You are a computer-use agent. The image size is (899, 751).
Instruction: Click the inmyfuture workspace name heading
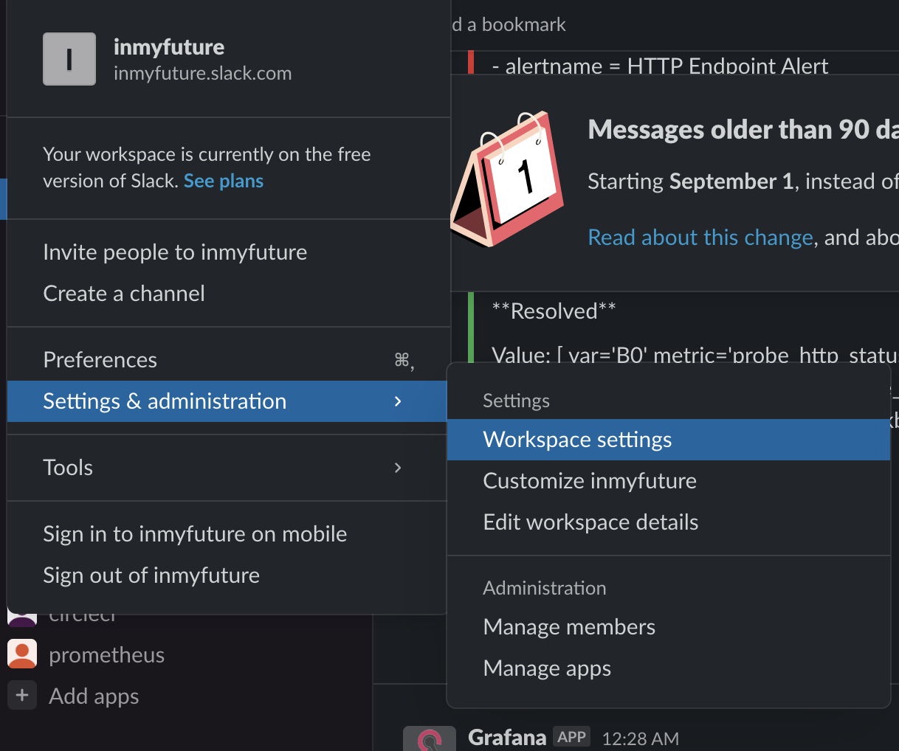[x=169, y=47]
